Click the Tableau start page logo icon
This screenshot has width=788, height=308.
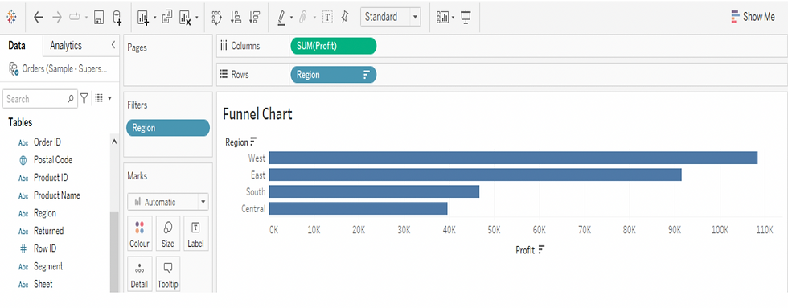11,17
